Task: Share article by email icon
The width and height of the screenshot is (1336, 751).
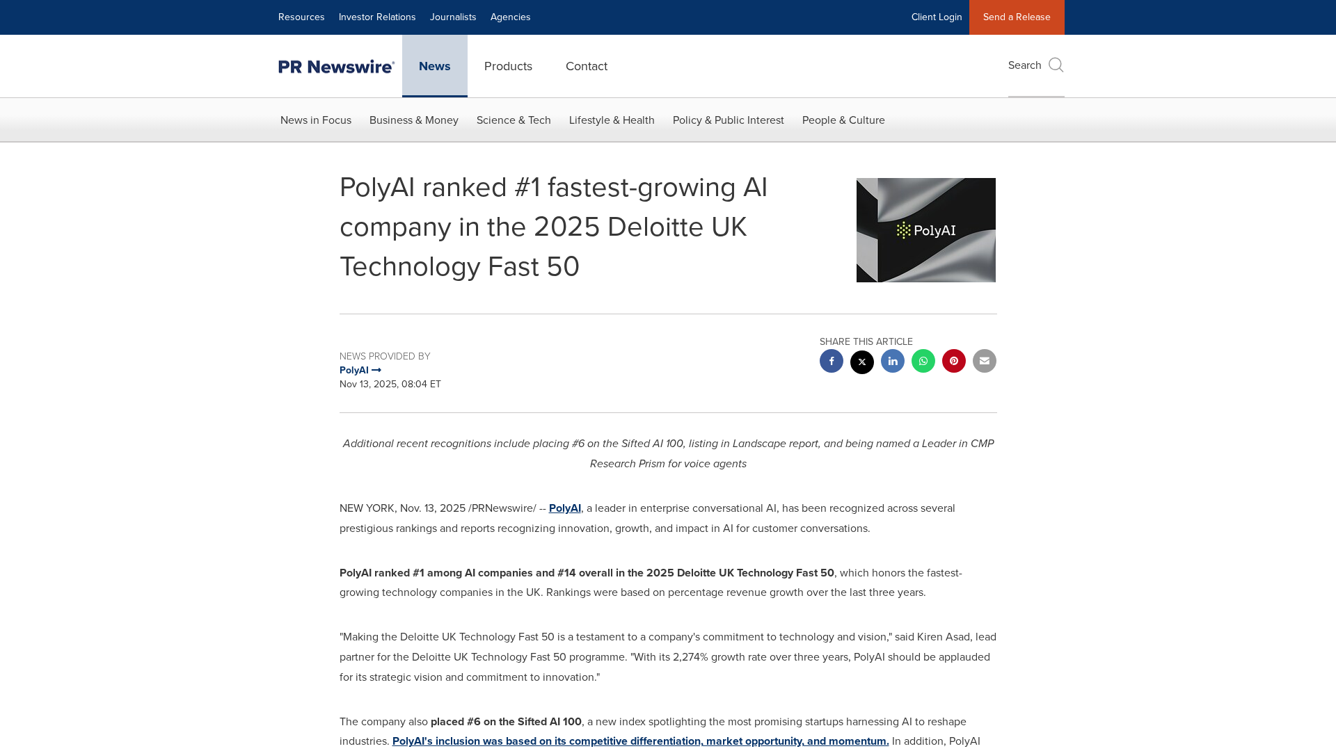Action: 984,361
